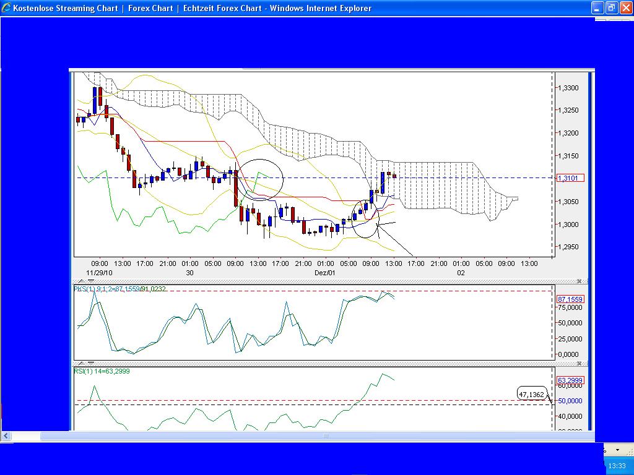This screenshot has height=475, width=634.
Task: Click the 87,1559 stochastic value box
Action: 569,299
